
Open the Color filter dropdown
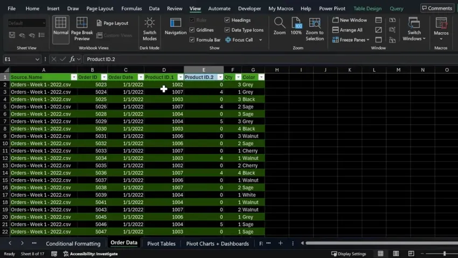[x=261, y=77]
